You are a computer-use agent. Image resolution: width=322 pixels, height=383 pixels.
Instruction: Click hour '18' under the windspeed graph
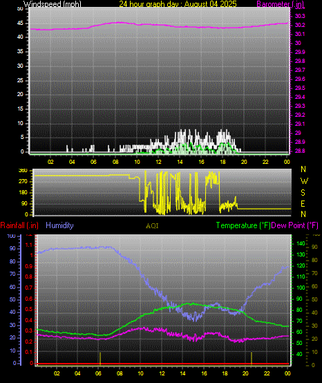[222, 162]
